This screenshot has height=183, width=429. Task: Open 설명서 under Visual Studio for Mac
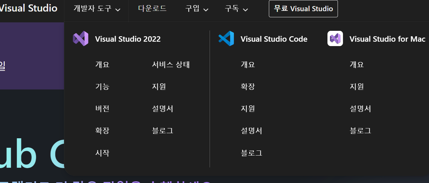[361, 108]
